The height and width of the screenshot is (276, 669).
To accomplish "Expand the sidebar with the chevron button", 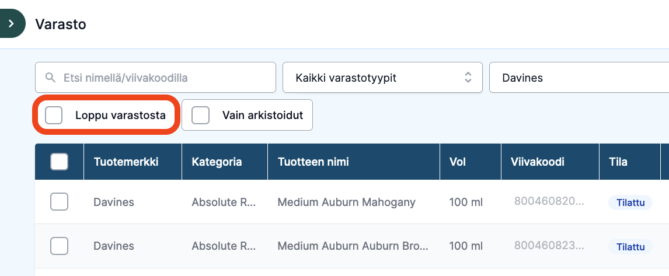I will click(x=12, y=23).
